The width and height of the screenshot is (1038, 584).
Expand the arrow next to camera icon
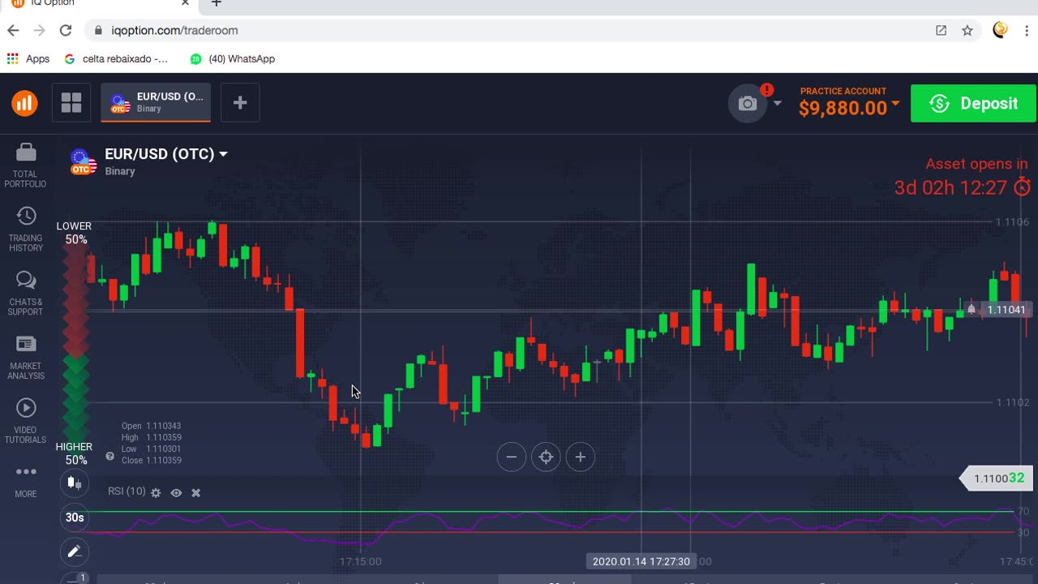pyautogui.click(x=778, y=104)
